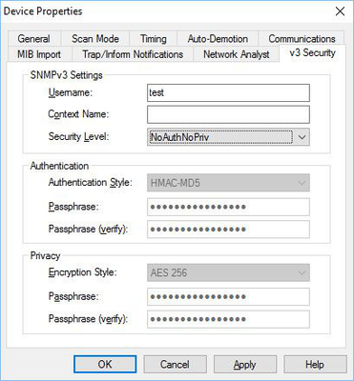Click the Cancel button
The width and height of the screenshot is (354, 381).
pos(175,364)
